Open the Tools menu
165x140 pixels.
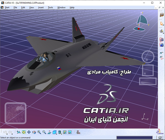[x=50, y=7]
